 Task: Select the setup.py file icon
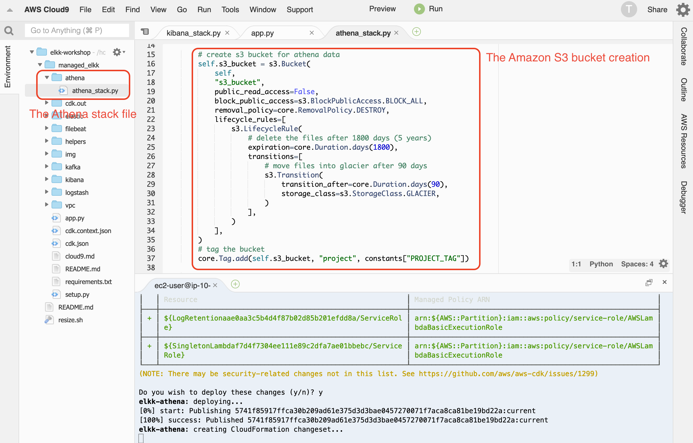click(x=56, y=294)
